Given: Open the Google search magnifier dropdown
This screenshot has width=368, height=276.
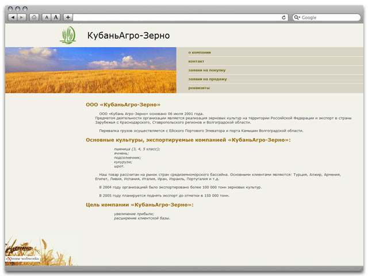Looking at the screenshot, I should pos(297,17).
